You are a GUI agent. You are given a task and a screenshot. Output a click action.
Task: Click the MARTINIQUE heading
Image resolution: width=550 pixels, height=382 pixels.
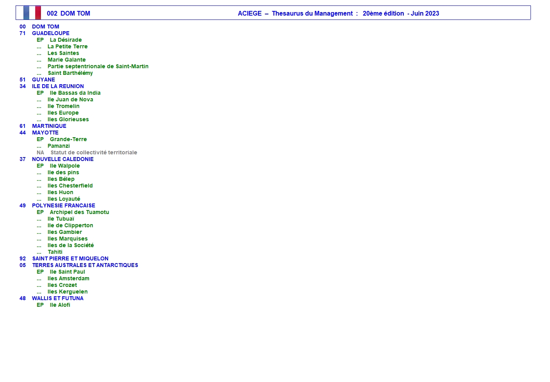click(x=49, y=126)
